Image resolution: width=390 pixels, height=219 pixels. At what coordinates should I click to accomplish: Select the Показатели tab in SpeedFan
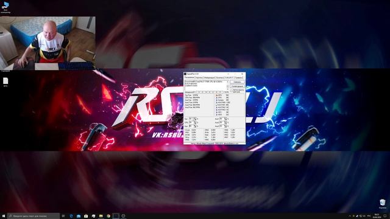click(x=190, y=77)
